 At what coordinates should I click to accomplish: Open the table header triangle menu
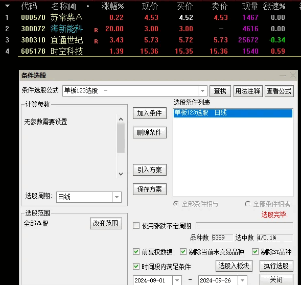pos(7,6)
